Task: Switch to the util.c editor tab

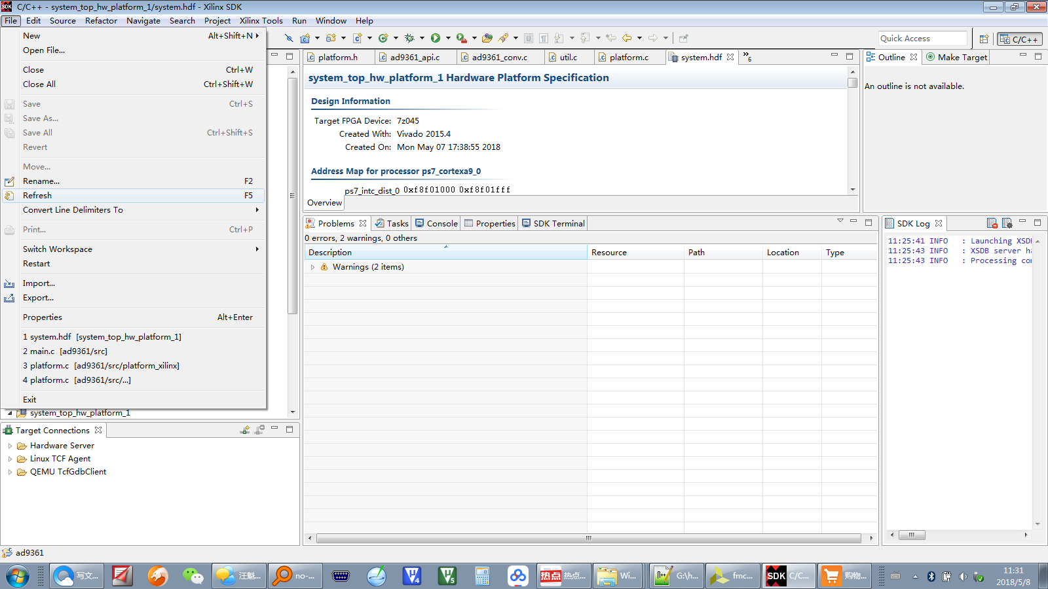Action: coord(568,57)
